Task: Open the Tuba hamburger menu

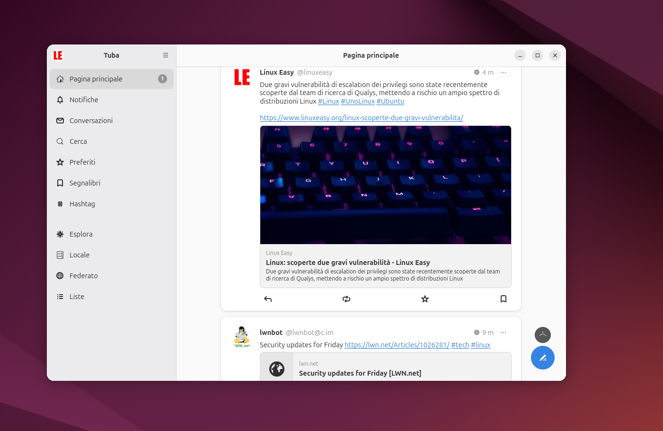Action: coord(166,55)
